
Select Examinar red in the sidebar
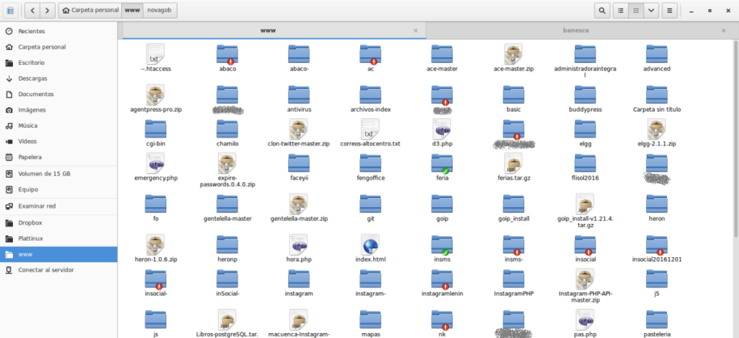pyautogui.click(x=58, y=206)
